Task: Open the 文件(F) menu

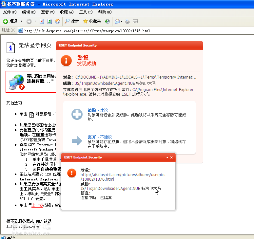Action: coord(10,12)
